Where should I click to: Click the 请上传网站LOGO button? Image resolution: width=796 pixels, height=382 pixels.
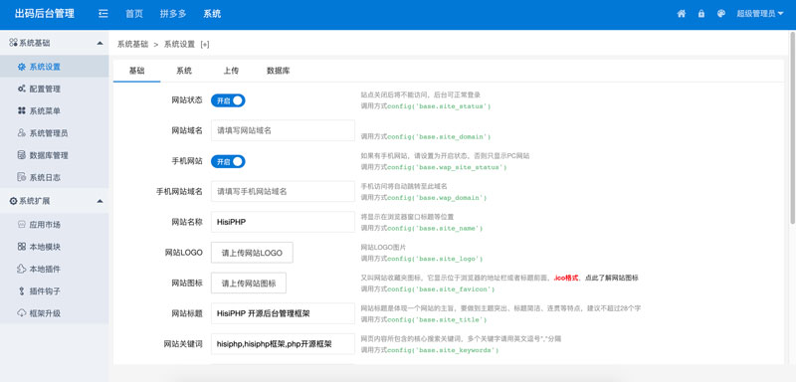(252, 253)
